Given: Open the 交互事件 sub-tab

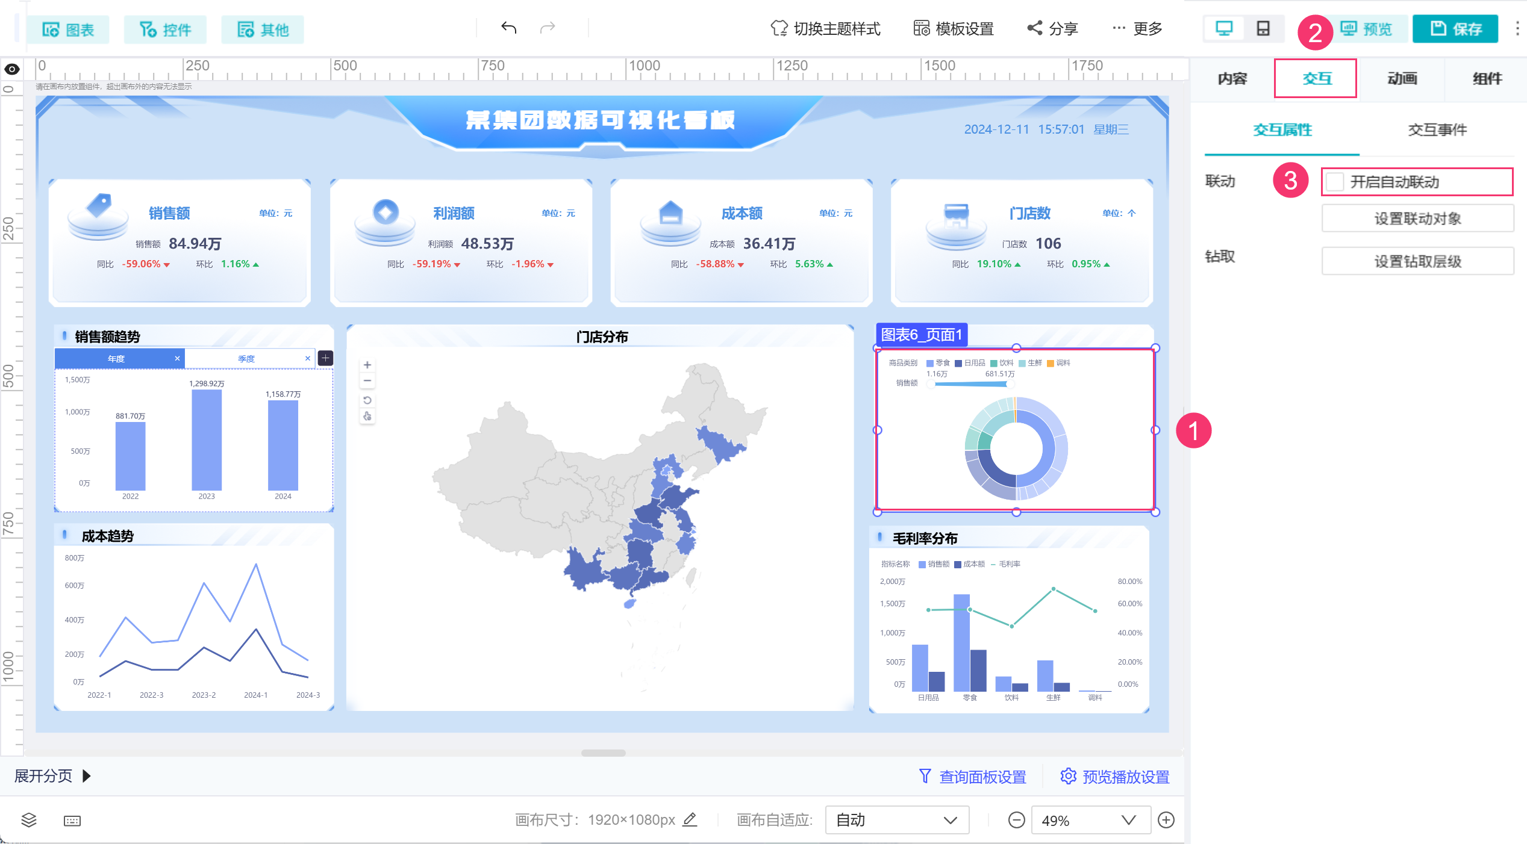Looking at the screenshot, I should [x=1437, y=129].
